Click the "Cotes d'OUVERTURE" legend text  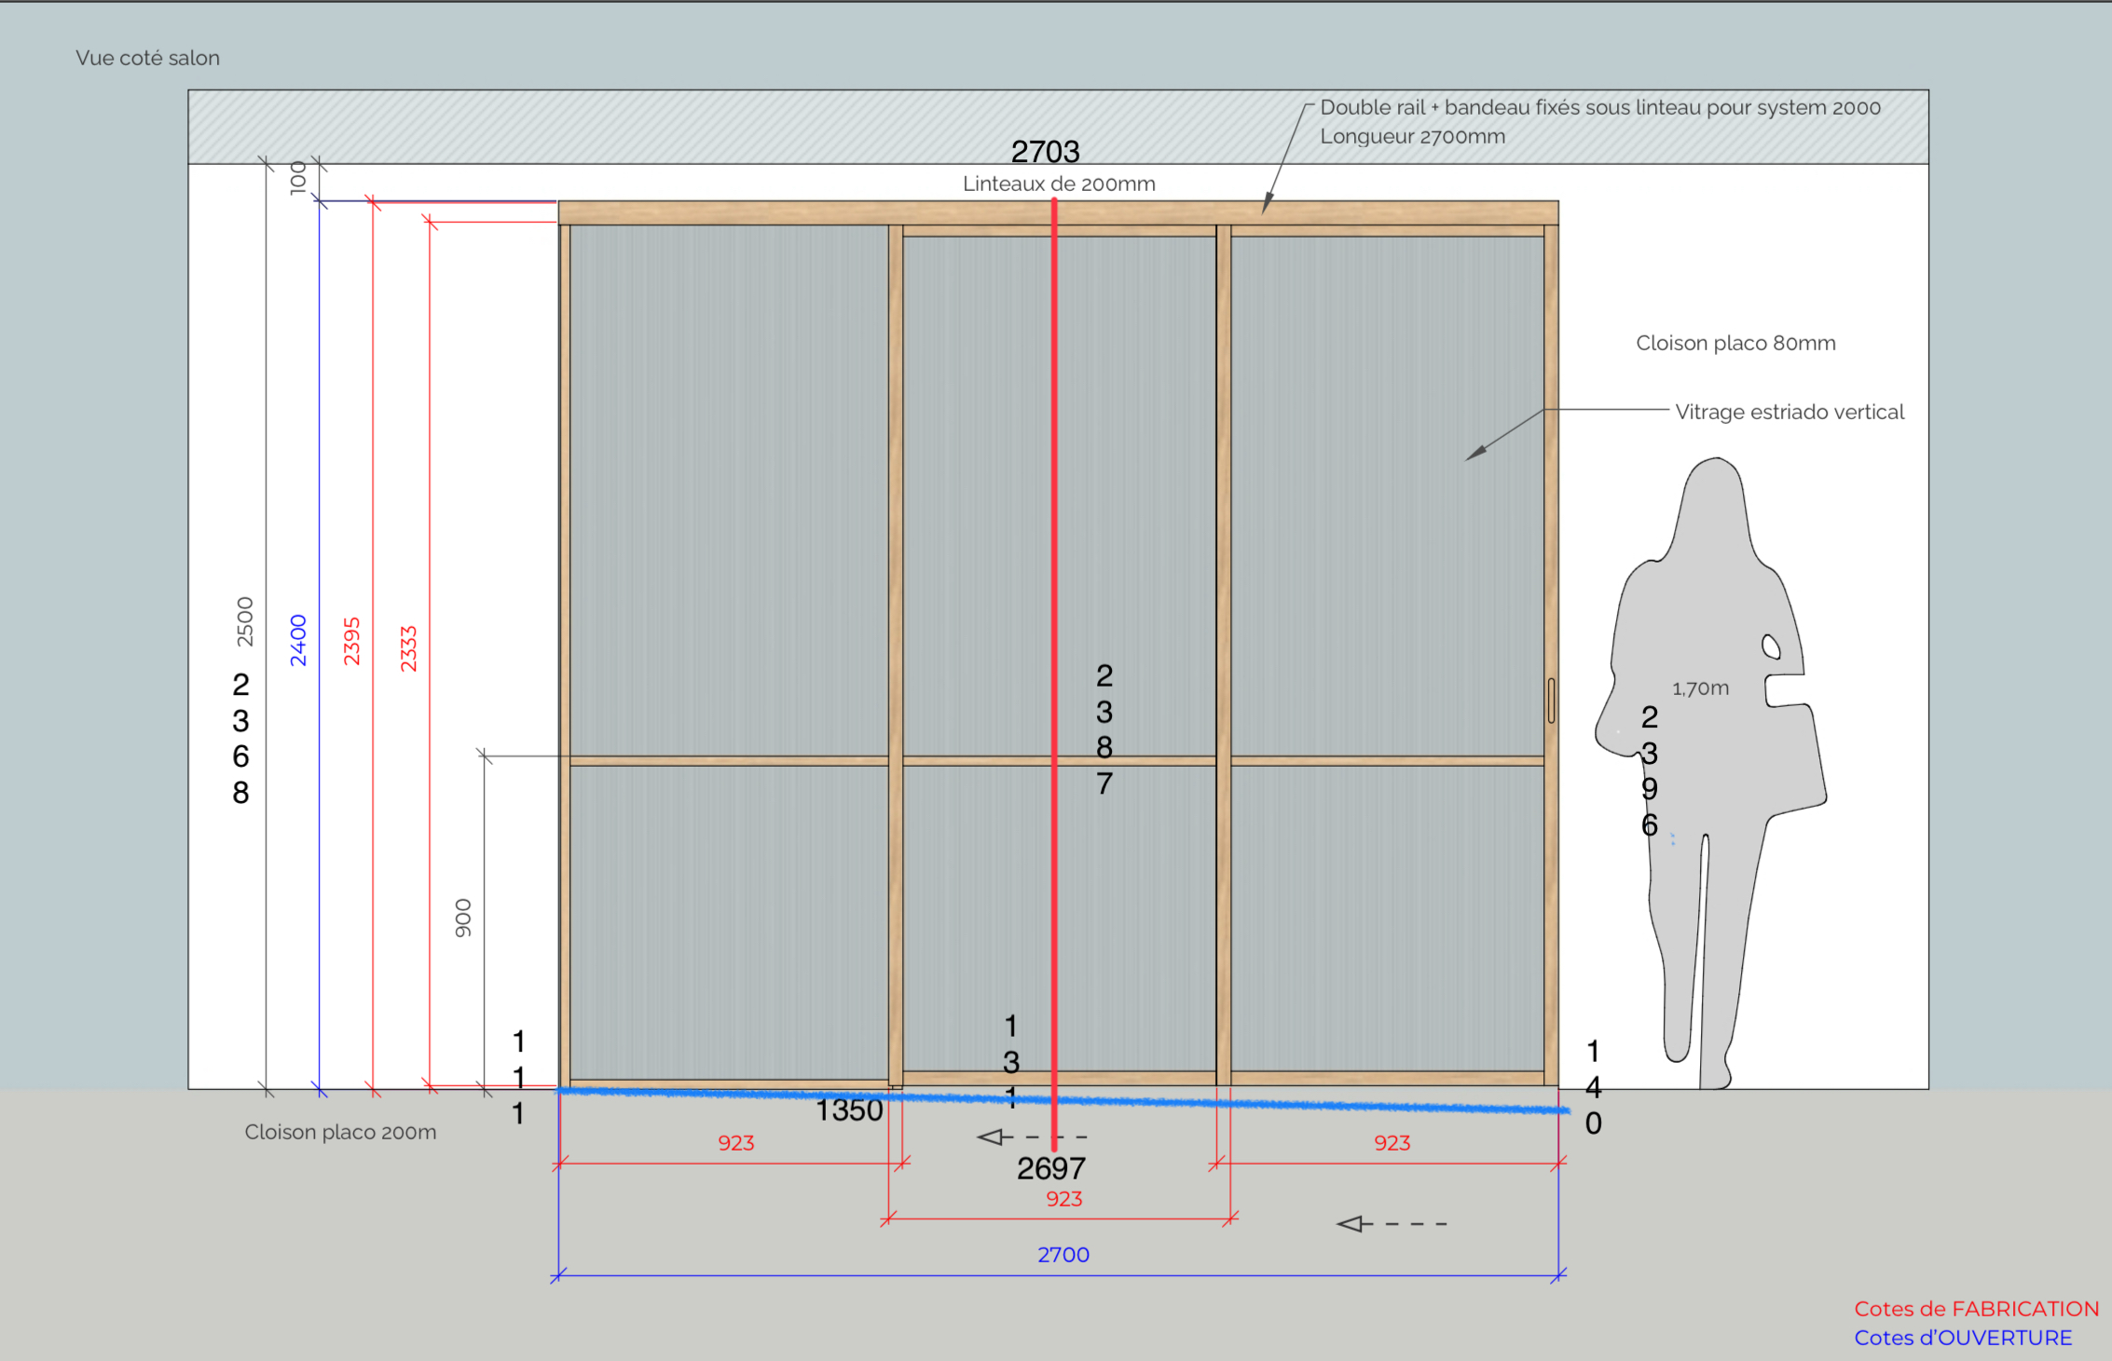[x=1963, y=1338]
